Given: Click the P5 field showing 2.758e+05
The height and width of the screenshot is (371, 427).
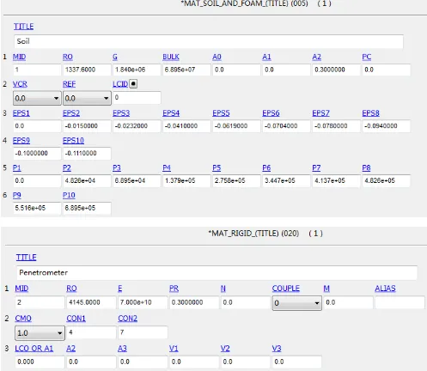Looking at the screenshot, I should (236, 181).
